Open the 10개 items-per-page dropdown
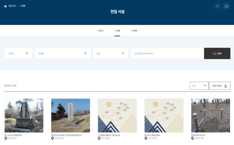Viewport: 234px width, 145px height. (x=199, y=86)
